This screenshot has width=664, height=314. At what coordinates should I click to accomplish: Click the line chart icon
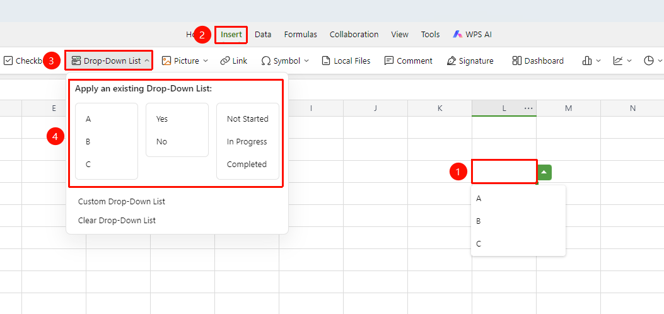click(x=617, y=61)
